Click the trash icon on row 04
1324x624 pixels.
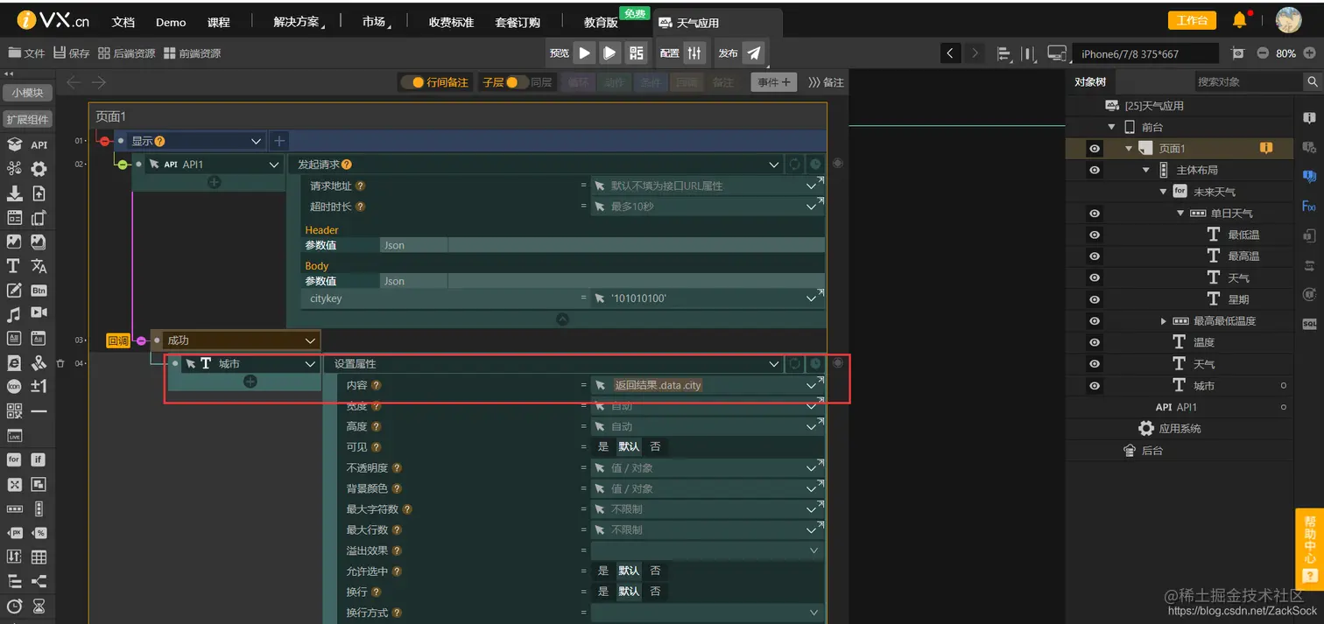click(x=60, y=363)
